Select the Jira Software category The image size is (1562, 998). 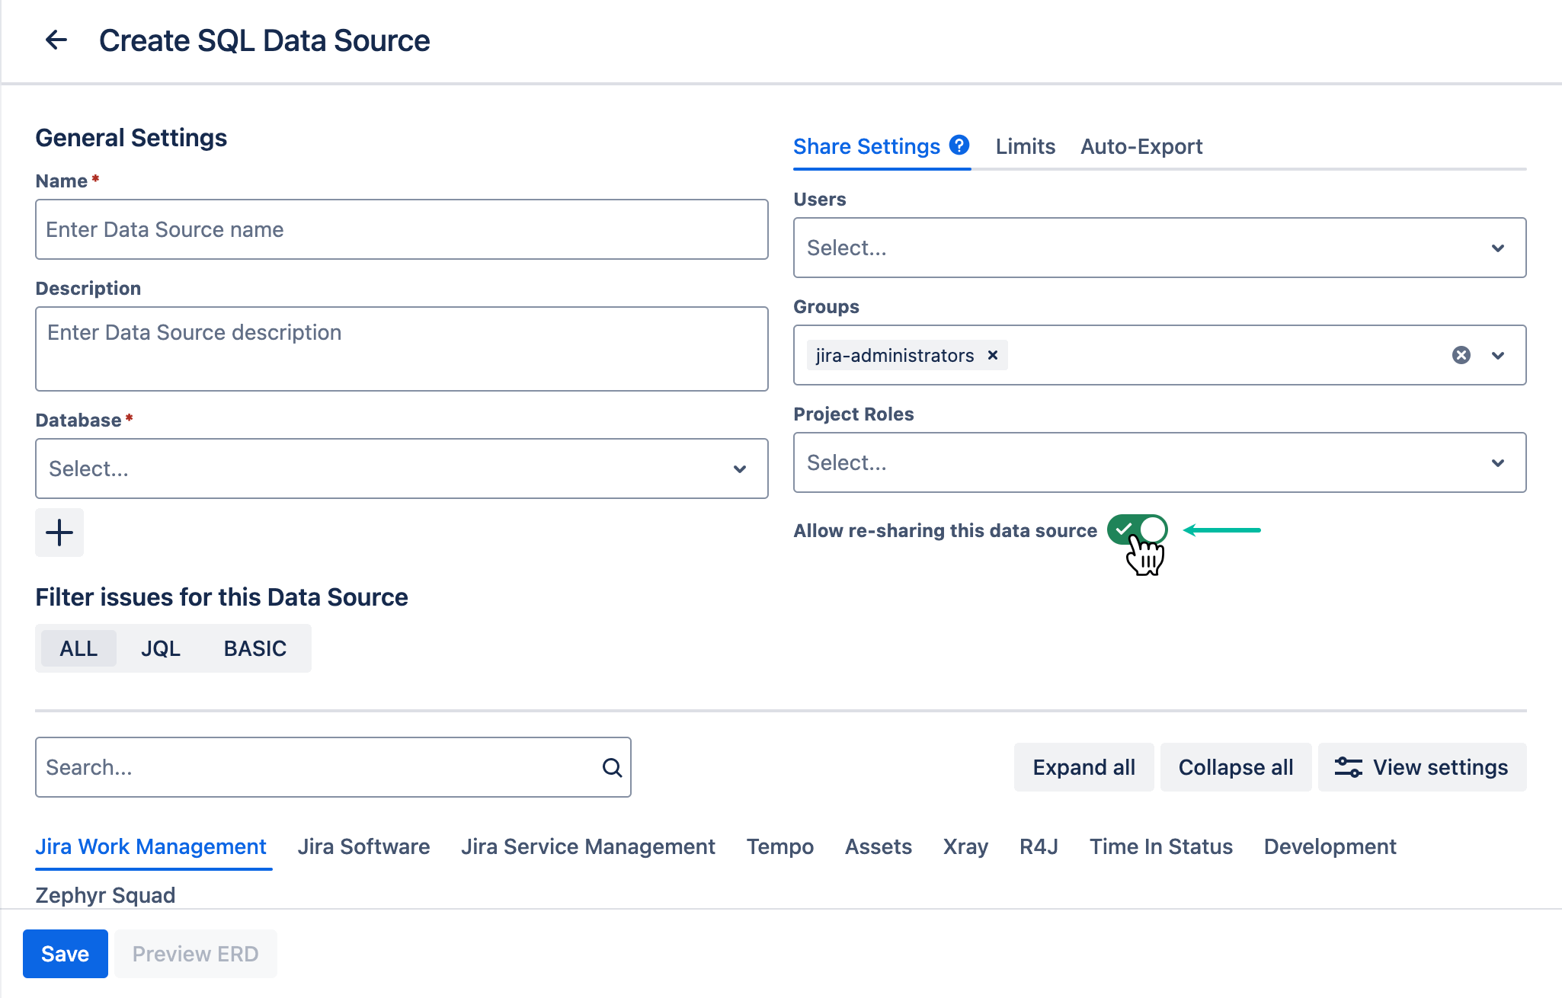(x=363, y=846)
